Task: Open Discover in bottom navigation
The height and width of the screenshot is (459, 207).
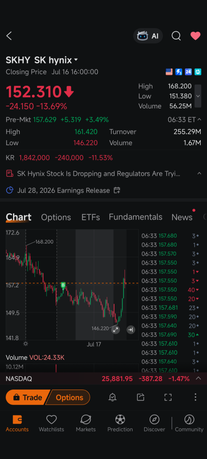Action: 154,424
